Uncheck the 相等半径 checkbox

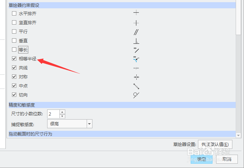(14, 59)
